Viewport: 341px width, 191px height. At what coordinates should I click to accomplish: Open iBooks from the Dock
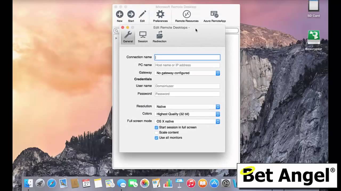pyautogui.click(x=203, y=183)
